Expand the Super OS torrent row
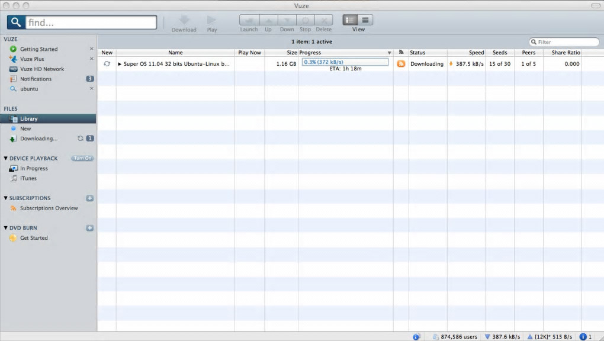This screenshot has width=604, height=341. click(x=120, y=64)
